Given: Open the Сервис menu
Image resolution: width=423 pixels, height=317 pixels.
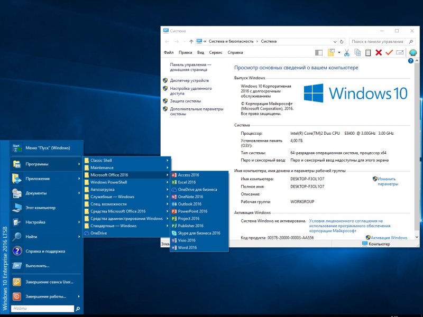Looking at the screenshot, I should (216, 52).
